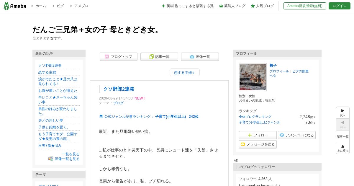This screenshot has width=354, height=186.
Task: Click 画像一覧を見る link
Action: [x=67, y=159]
